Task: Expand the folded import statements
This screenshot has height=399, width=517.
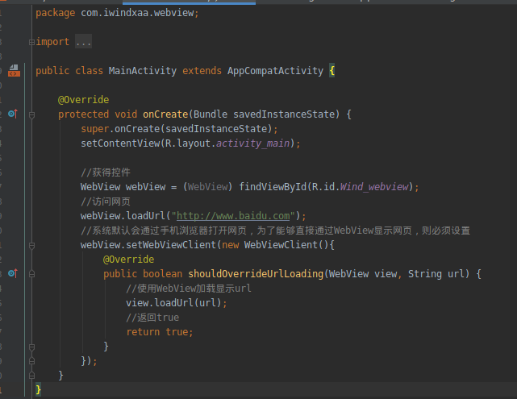Action: pyautogui.click(x=31, y=42)
